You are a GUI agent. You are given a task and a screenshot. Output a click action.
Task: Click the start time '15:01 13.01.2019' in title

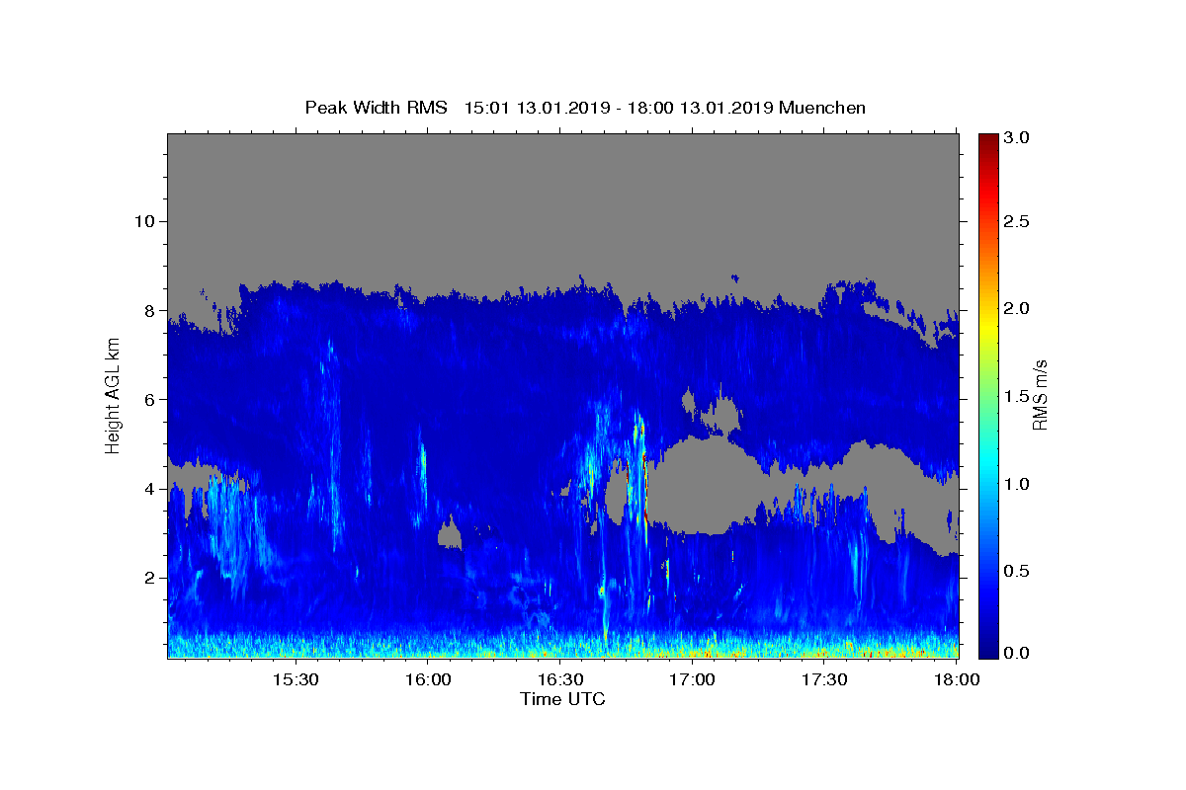(x=536, y=108)
